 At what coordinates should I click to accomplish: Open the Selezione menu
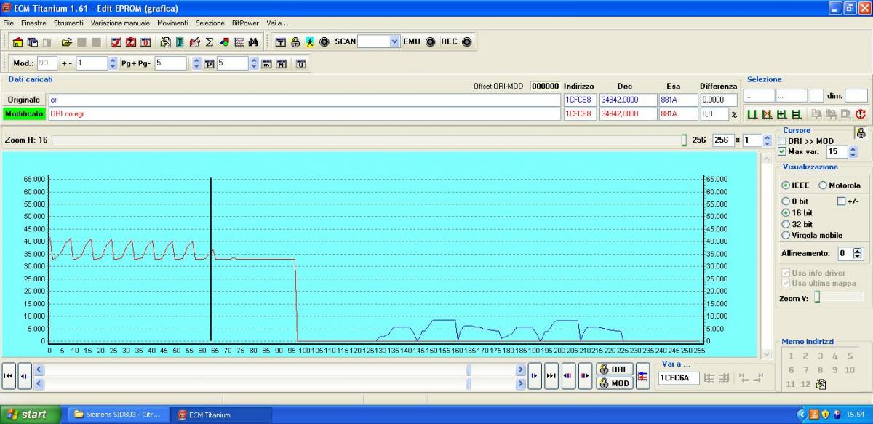(x=210, y=23)
